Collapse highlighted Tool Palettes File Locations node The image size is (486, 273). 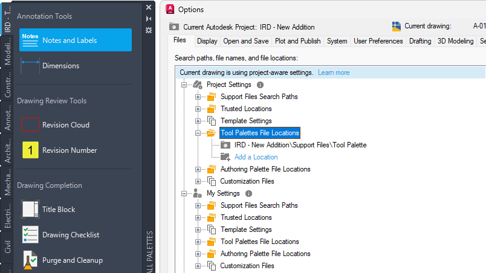198,133
